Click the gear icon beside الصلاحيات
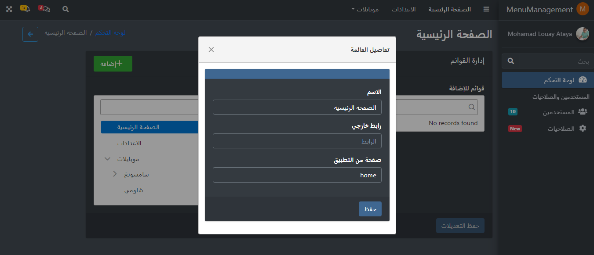This screenshot has height=255, width=594. (x=583, y=129)
